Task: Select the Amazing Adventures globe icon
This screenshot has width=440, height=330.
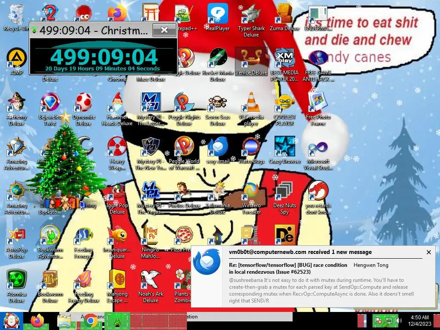Action: tap(17, 198)
